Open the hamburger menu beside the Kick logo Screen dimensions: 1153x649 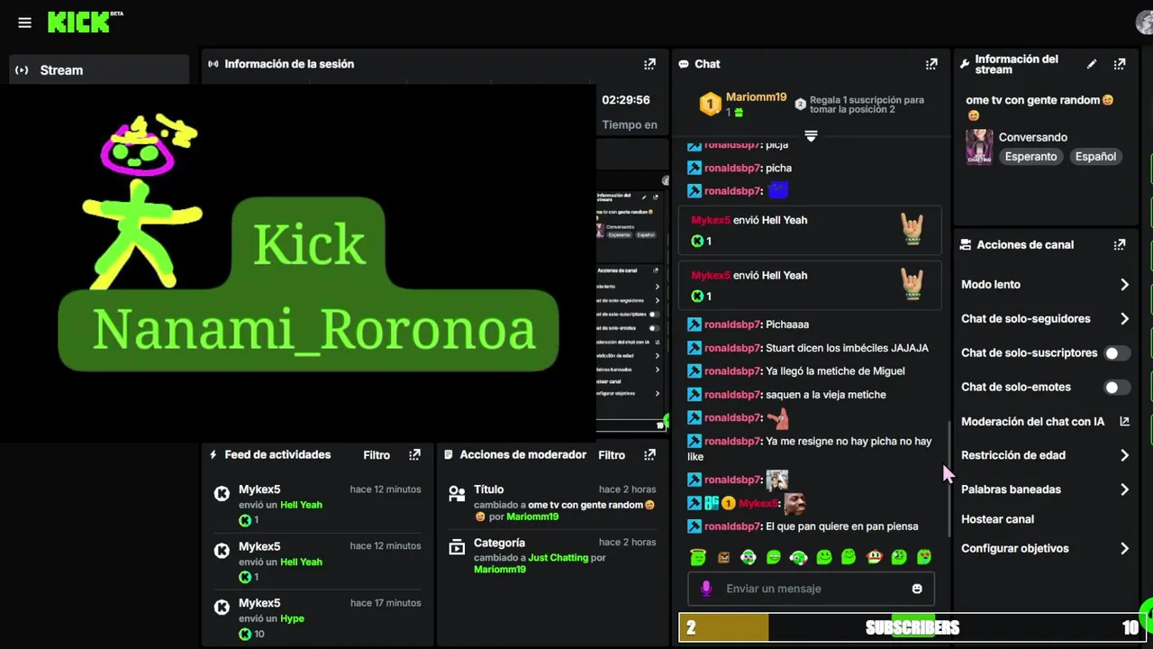(x=24, y=23)
